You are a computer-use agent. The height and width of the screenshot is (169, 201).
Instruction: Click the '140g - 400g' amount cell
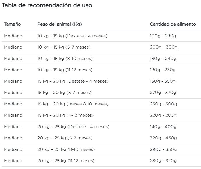pyautogui.click(x=163, y=127)
